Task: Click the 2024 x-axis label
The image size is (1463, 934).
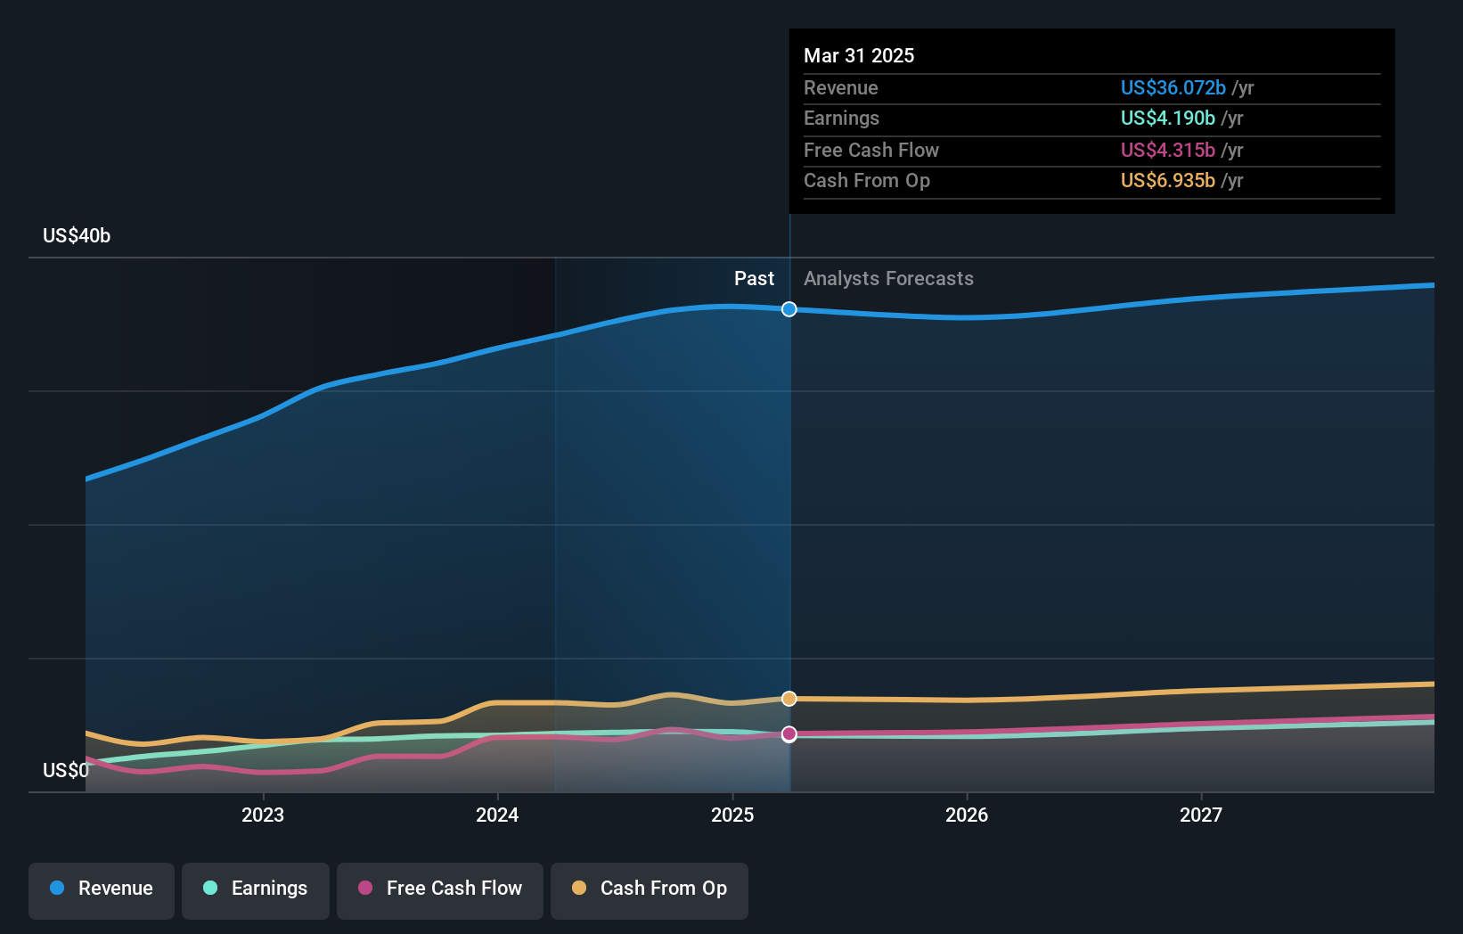Action: tap(497, 815)
